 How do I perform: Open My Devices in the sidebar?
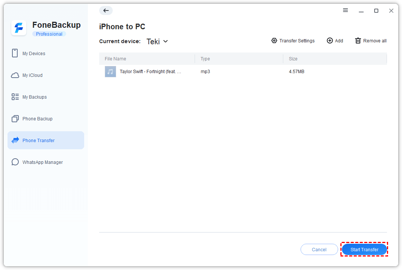tap(34, 54)
